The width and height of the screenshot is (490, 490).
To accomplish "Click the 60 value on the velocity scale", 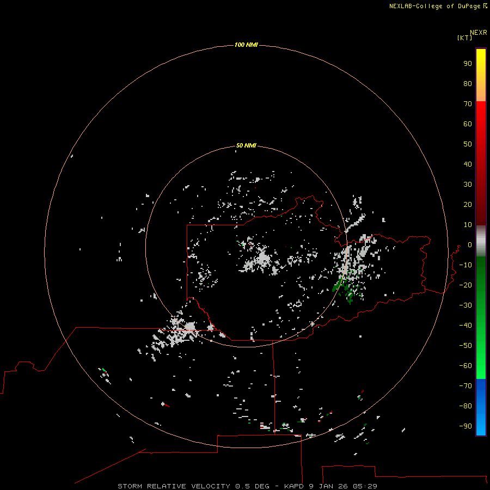I will (468, 124).
